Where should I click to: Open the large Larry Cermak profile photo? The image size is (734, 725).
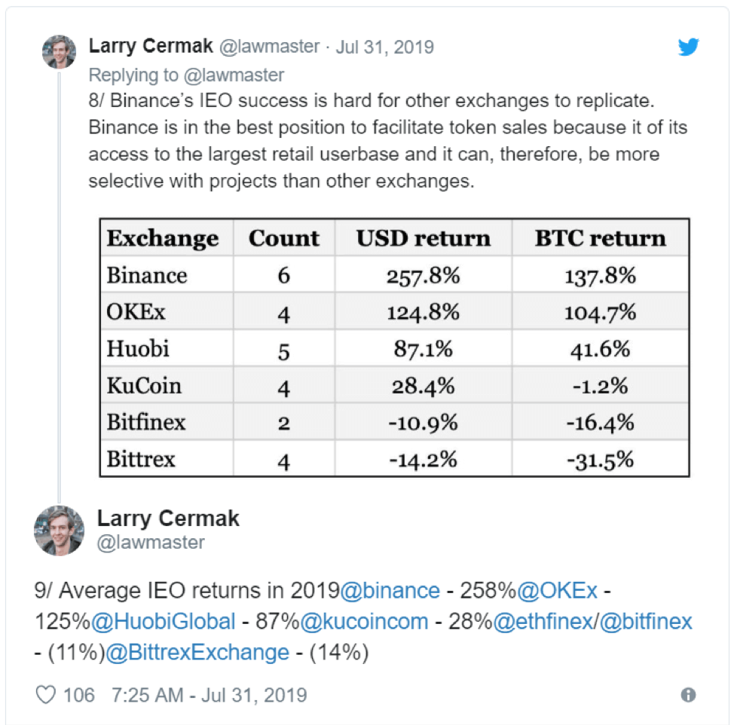tap(59, 531)
